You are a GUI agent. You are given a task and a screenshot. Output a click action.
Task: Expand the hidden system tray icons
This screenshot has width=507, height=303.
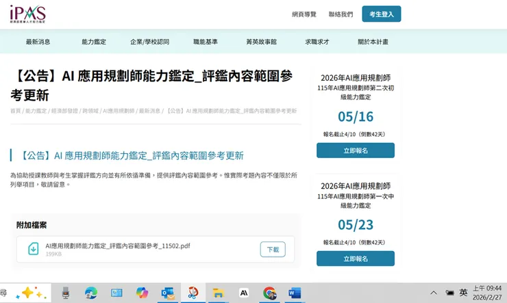coord(434,293)
